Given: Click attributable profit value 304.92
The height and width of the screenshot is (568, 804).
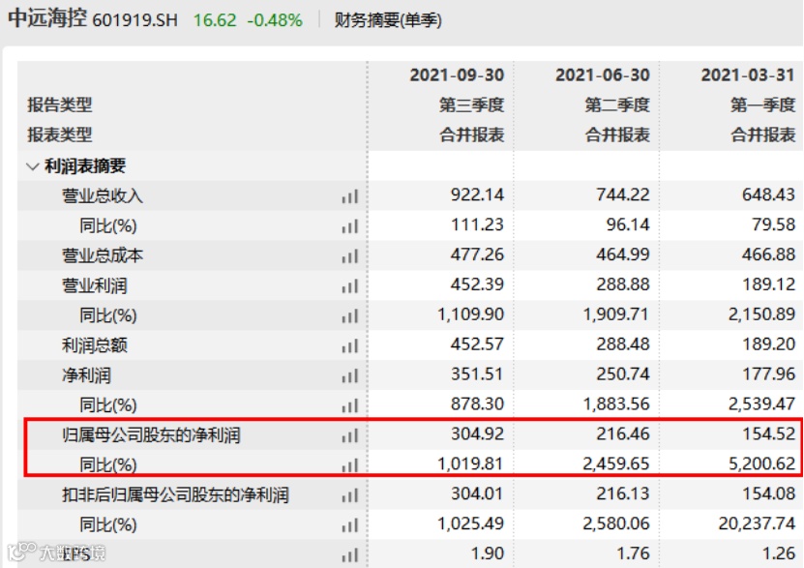Looking at the screenshot, I should click(477, 433).
